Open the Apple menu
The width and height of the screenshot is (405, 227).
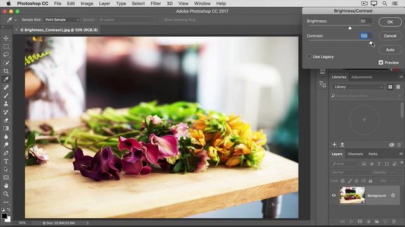pyautogui.click(x=8, y=3)
